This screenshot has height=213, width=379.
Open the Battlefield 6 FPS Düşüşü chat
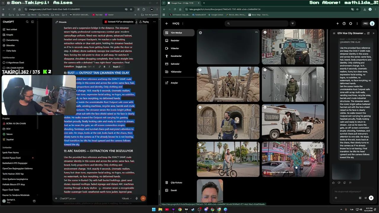click(x=15, y=163)
